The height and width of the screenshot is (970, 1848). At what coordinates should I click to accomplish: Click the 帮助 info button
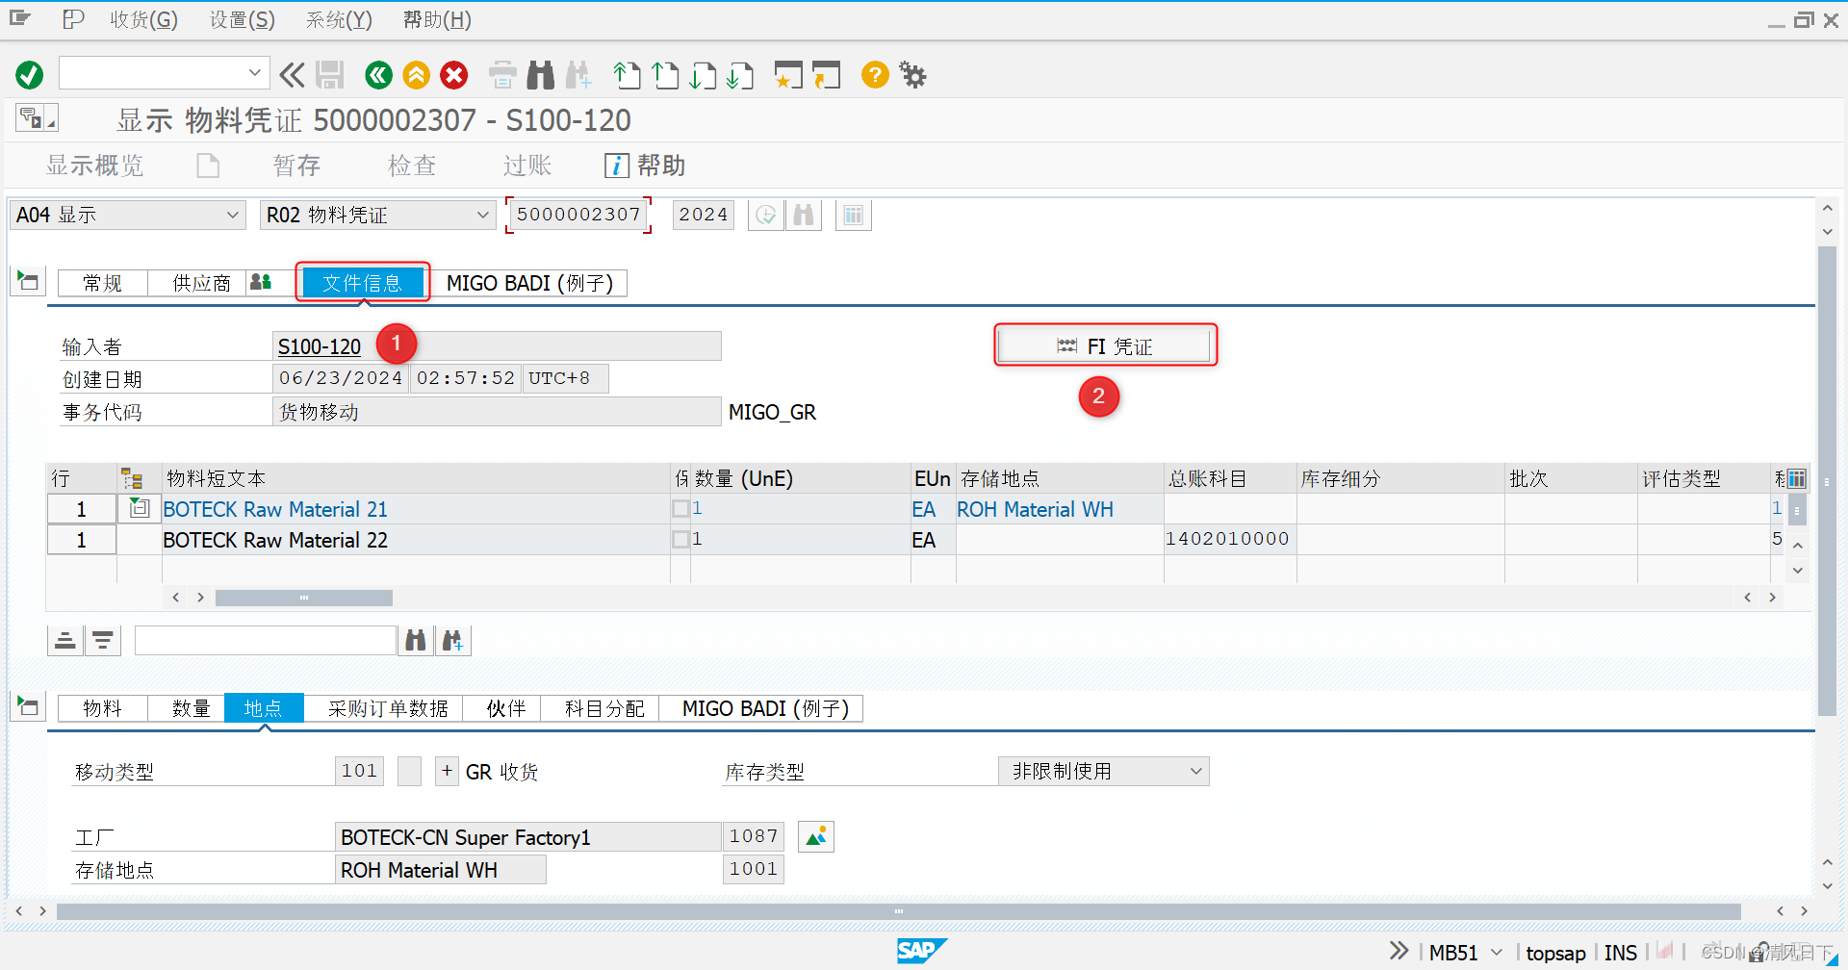pos(645,166)
